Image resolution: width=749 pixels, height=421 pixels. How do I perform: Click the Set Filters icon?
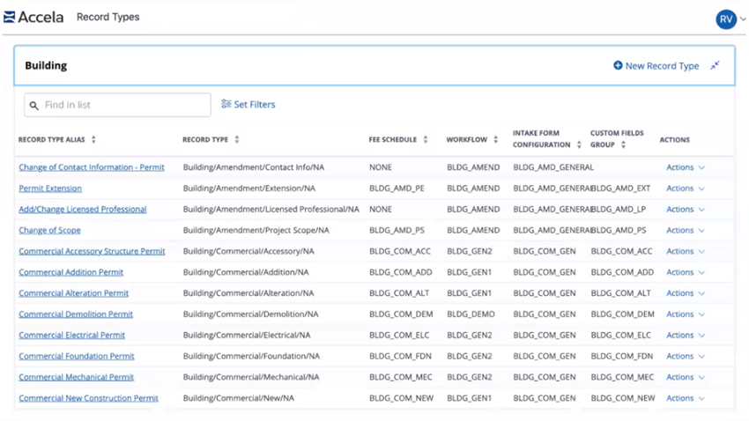pos(226,105)
